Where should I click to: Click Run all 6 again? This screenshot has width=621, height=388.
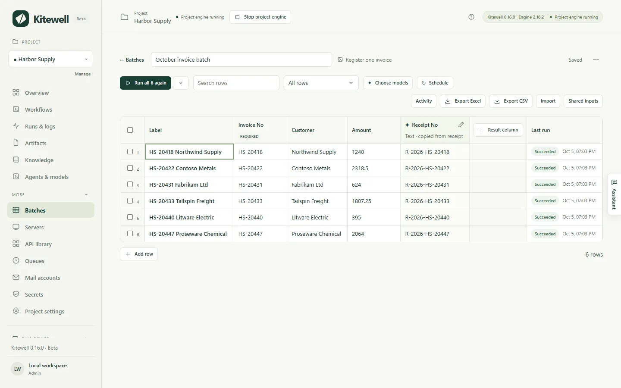pos(145,83)
